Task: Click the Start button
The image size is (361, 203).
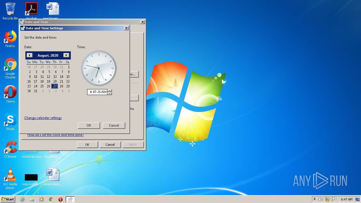Action: tap(8, 199)
